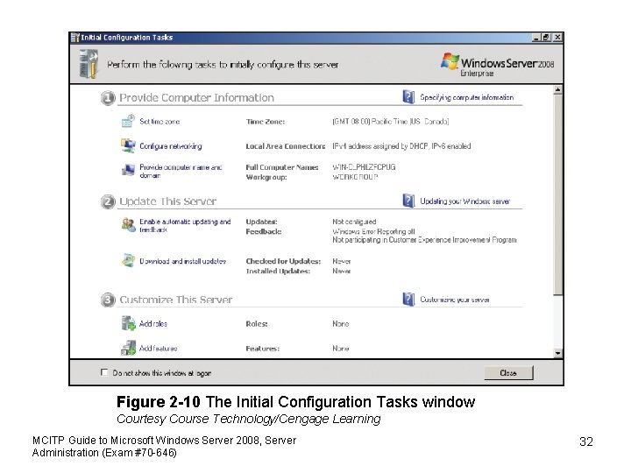Click the scrollbar up arrow

(557, 90)
